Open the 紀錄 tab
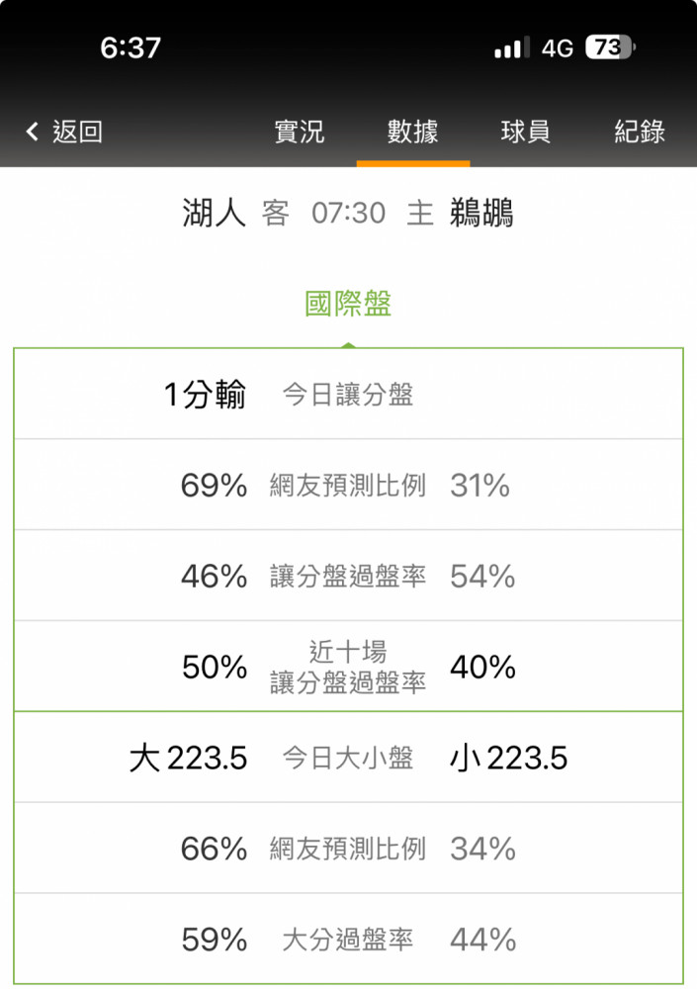697x989 pixels. [640, 132]
